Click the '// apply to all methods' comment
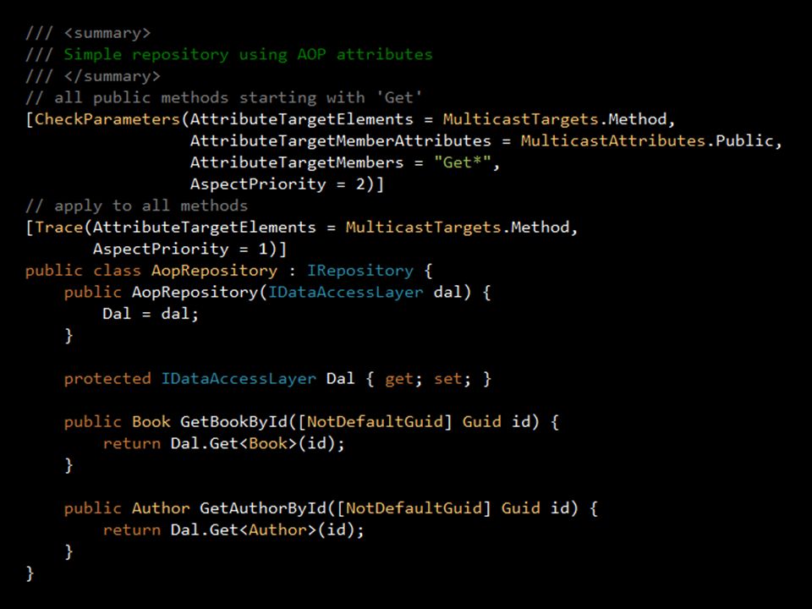Viewport: 812px width, 609px height. coord(137,206)
